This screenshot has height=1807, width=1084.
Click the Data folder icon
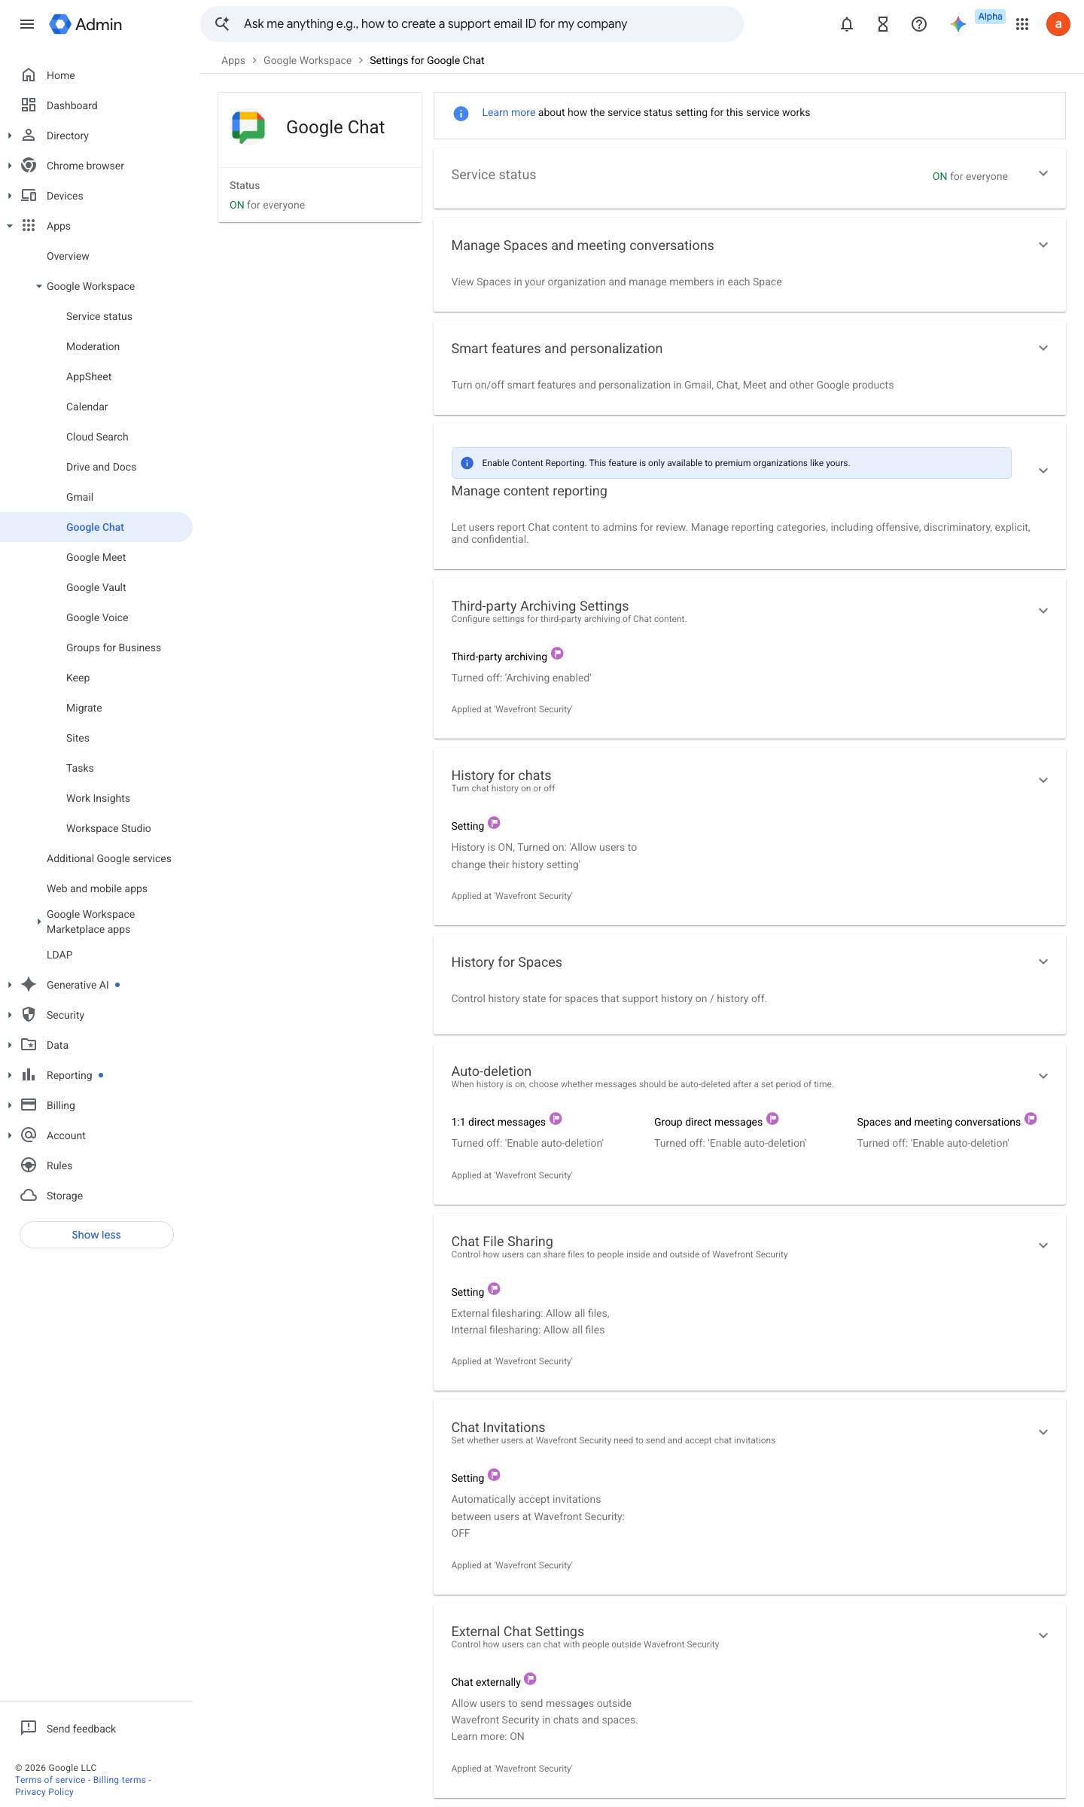(x=29, y=1045)
